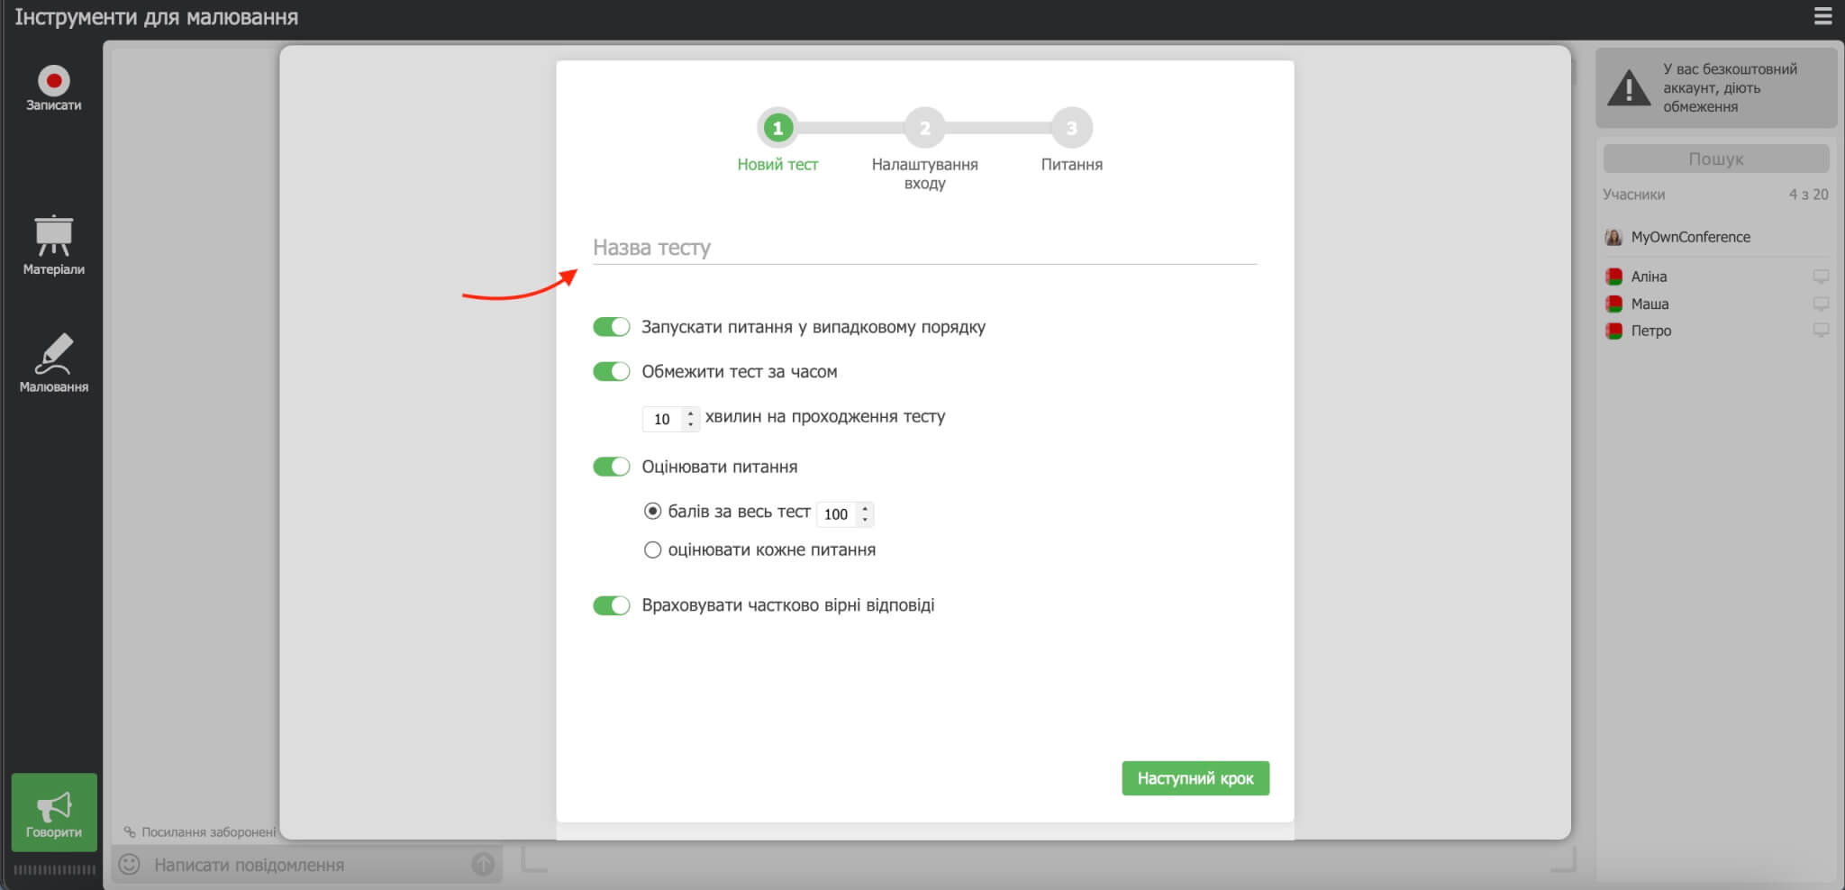The height and width of the screenshot is (890, 1845).
Task: Increase the test minutes with the stepper
Action: pyautogui.click(x=690, y=413)
